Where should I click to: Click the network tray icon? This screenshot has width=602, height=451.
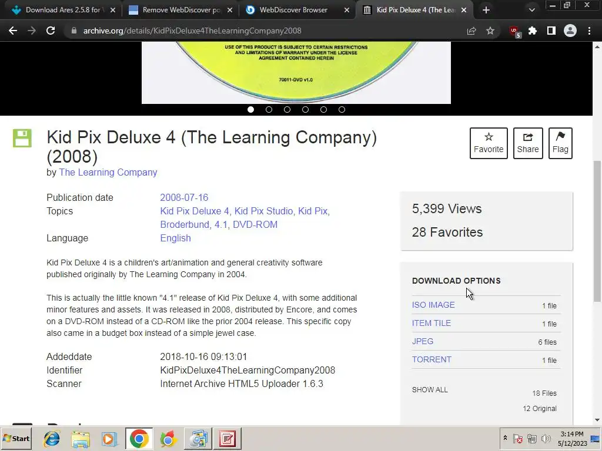pyautogui.click(x=531, y=438)
